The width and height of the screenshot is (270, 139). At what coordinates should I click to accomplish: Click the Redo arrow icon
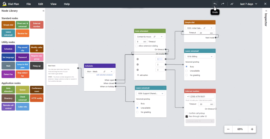[223, 4]
